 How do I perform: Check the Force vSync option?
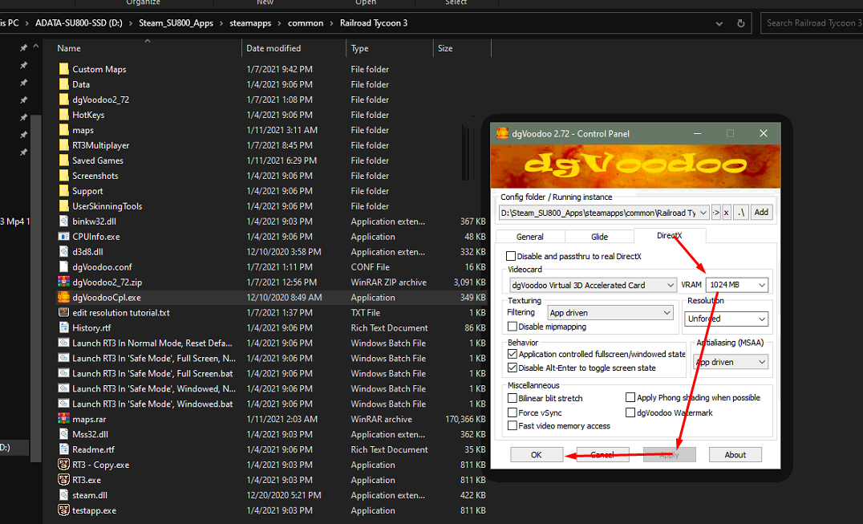(513, 412)
